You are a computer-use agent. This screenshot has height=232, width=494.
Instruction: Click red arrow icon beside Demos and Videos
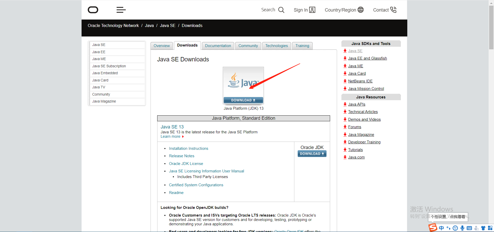(345, 119)
